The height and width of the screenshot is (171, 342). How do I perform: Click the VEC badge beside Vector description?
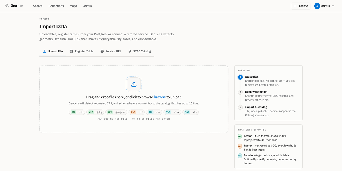pos(240,136)
